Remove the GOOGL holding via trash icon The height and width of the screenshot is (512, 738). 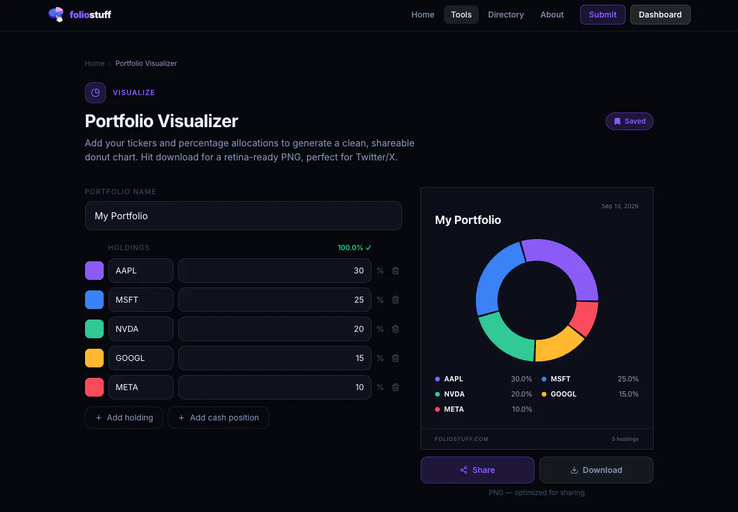(x=396, y=358)
